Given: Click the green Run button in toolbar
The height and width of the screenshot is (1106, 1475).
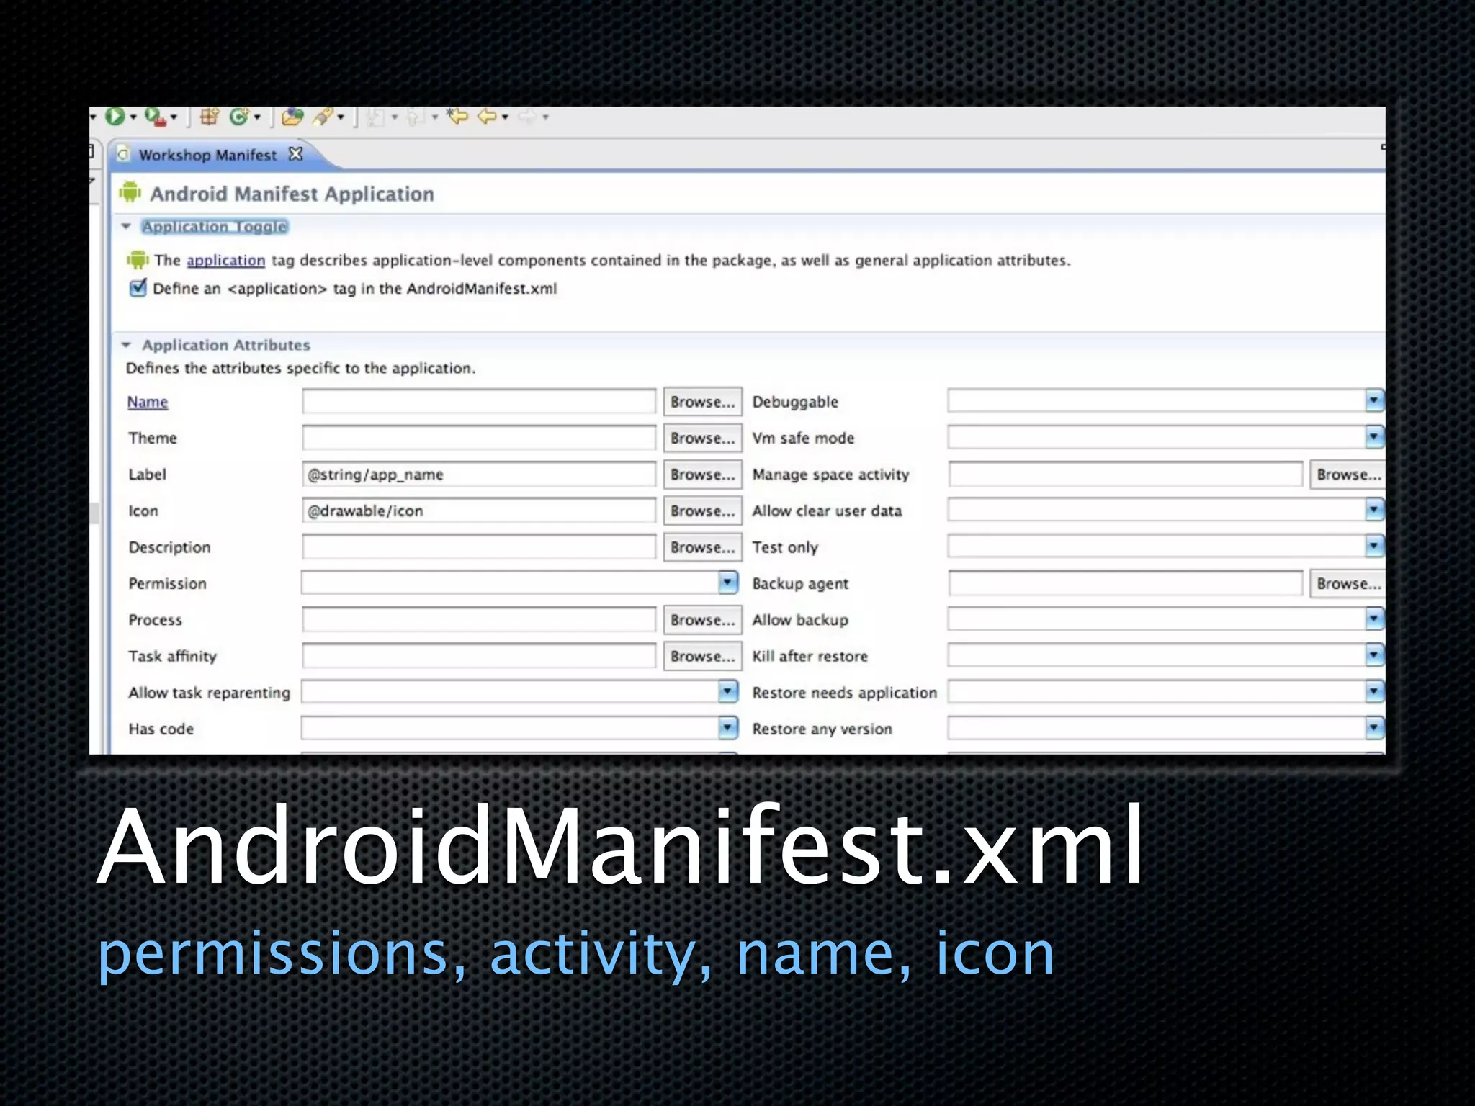Looking at the screenshot, I should pyautogui.click(x=115, y=116).
